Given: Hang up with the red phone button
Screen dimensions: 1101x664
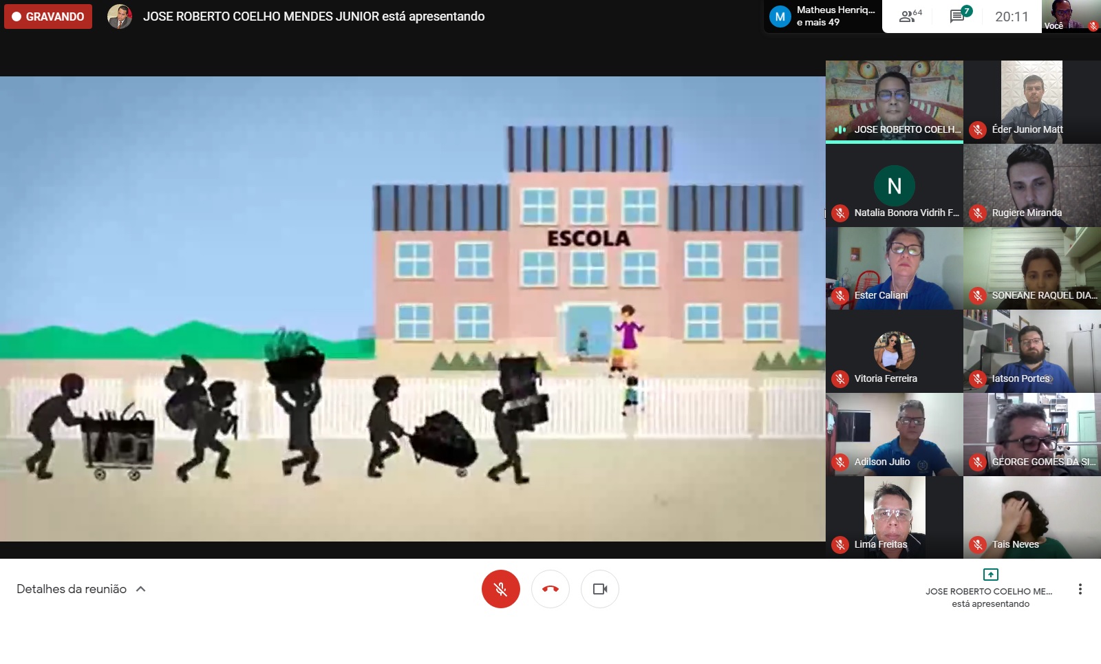Looking at the screenshot, I should point(550,589).
